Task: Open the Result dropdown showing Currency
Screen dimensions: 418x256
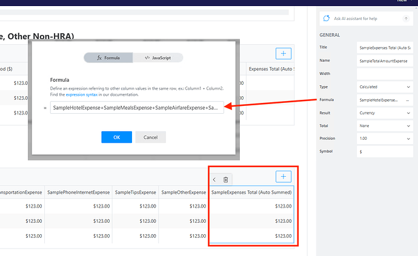Action: 385,113
